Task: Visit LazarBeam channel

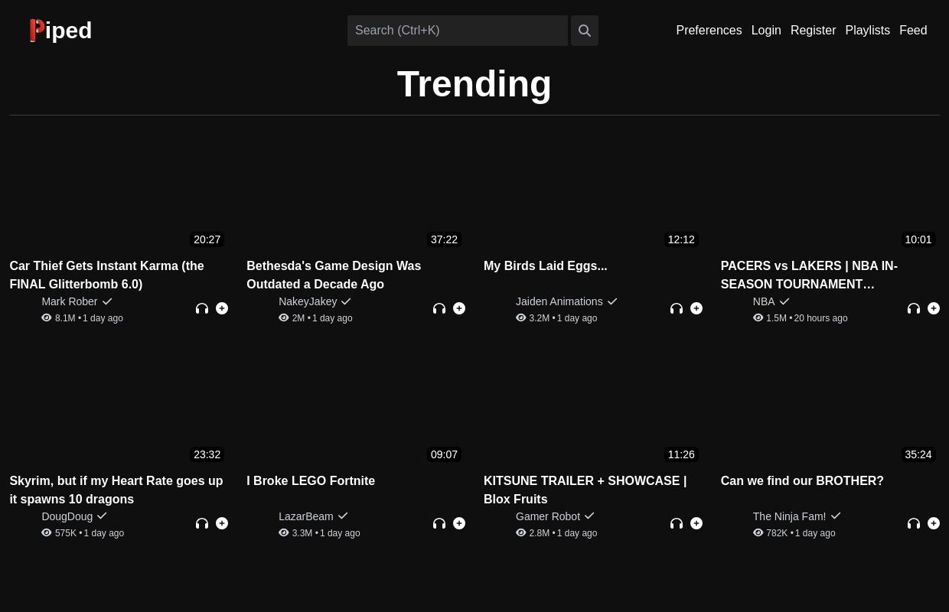Action: (306, 516)
